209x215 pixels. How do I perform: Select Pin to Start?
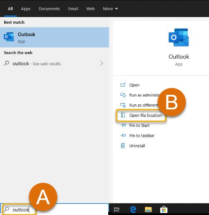pyautogui.click(x=139, y=126)
